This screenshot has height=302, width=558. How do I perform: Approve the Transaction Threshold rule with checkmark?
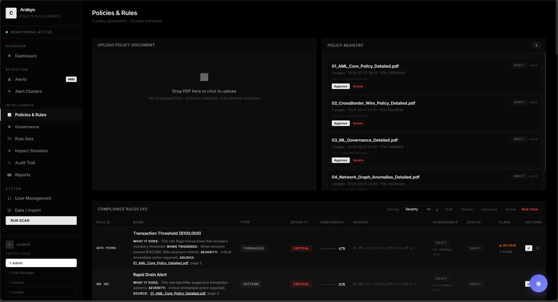tap(529, 248)
